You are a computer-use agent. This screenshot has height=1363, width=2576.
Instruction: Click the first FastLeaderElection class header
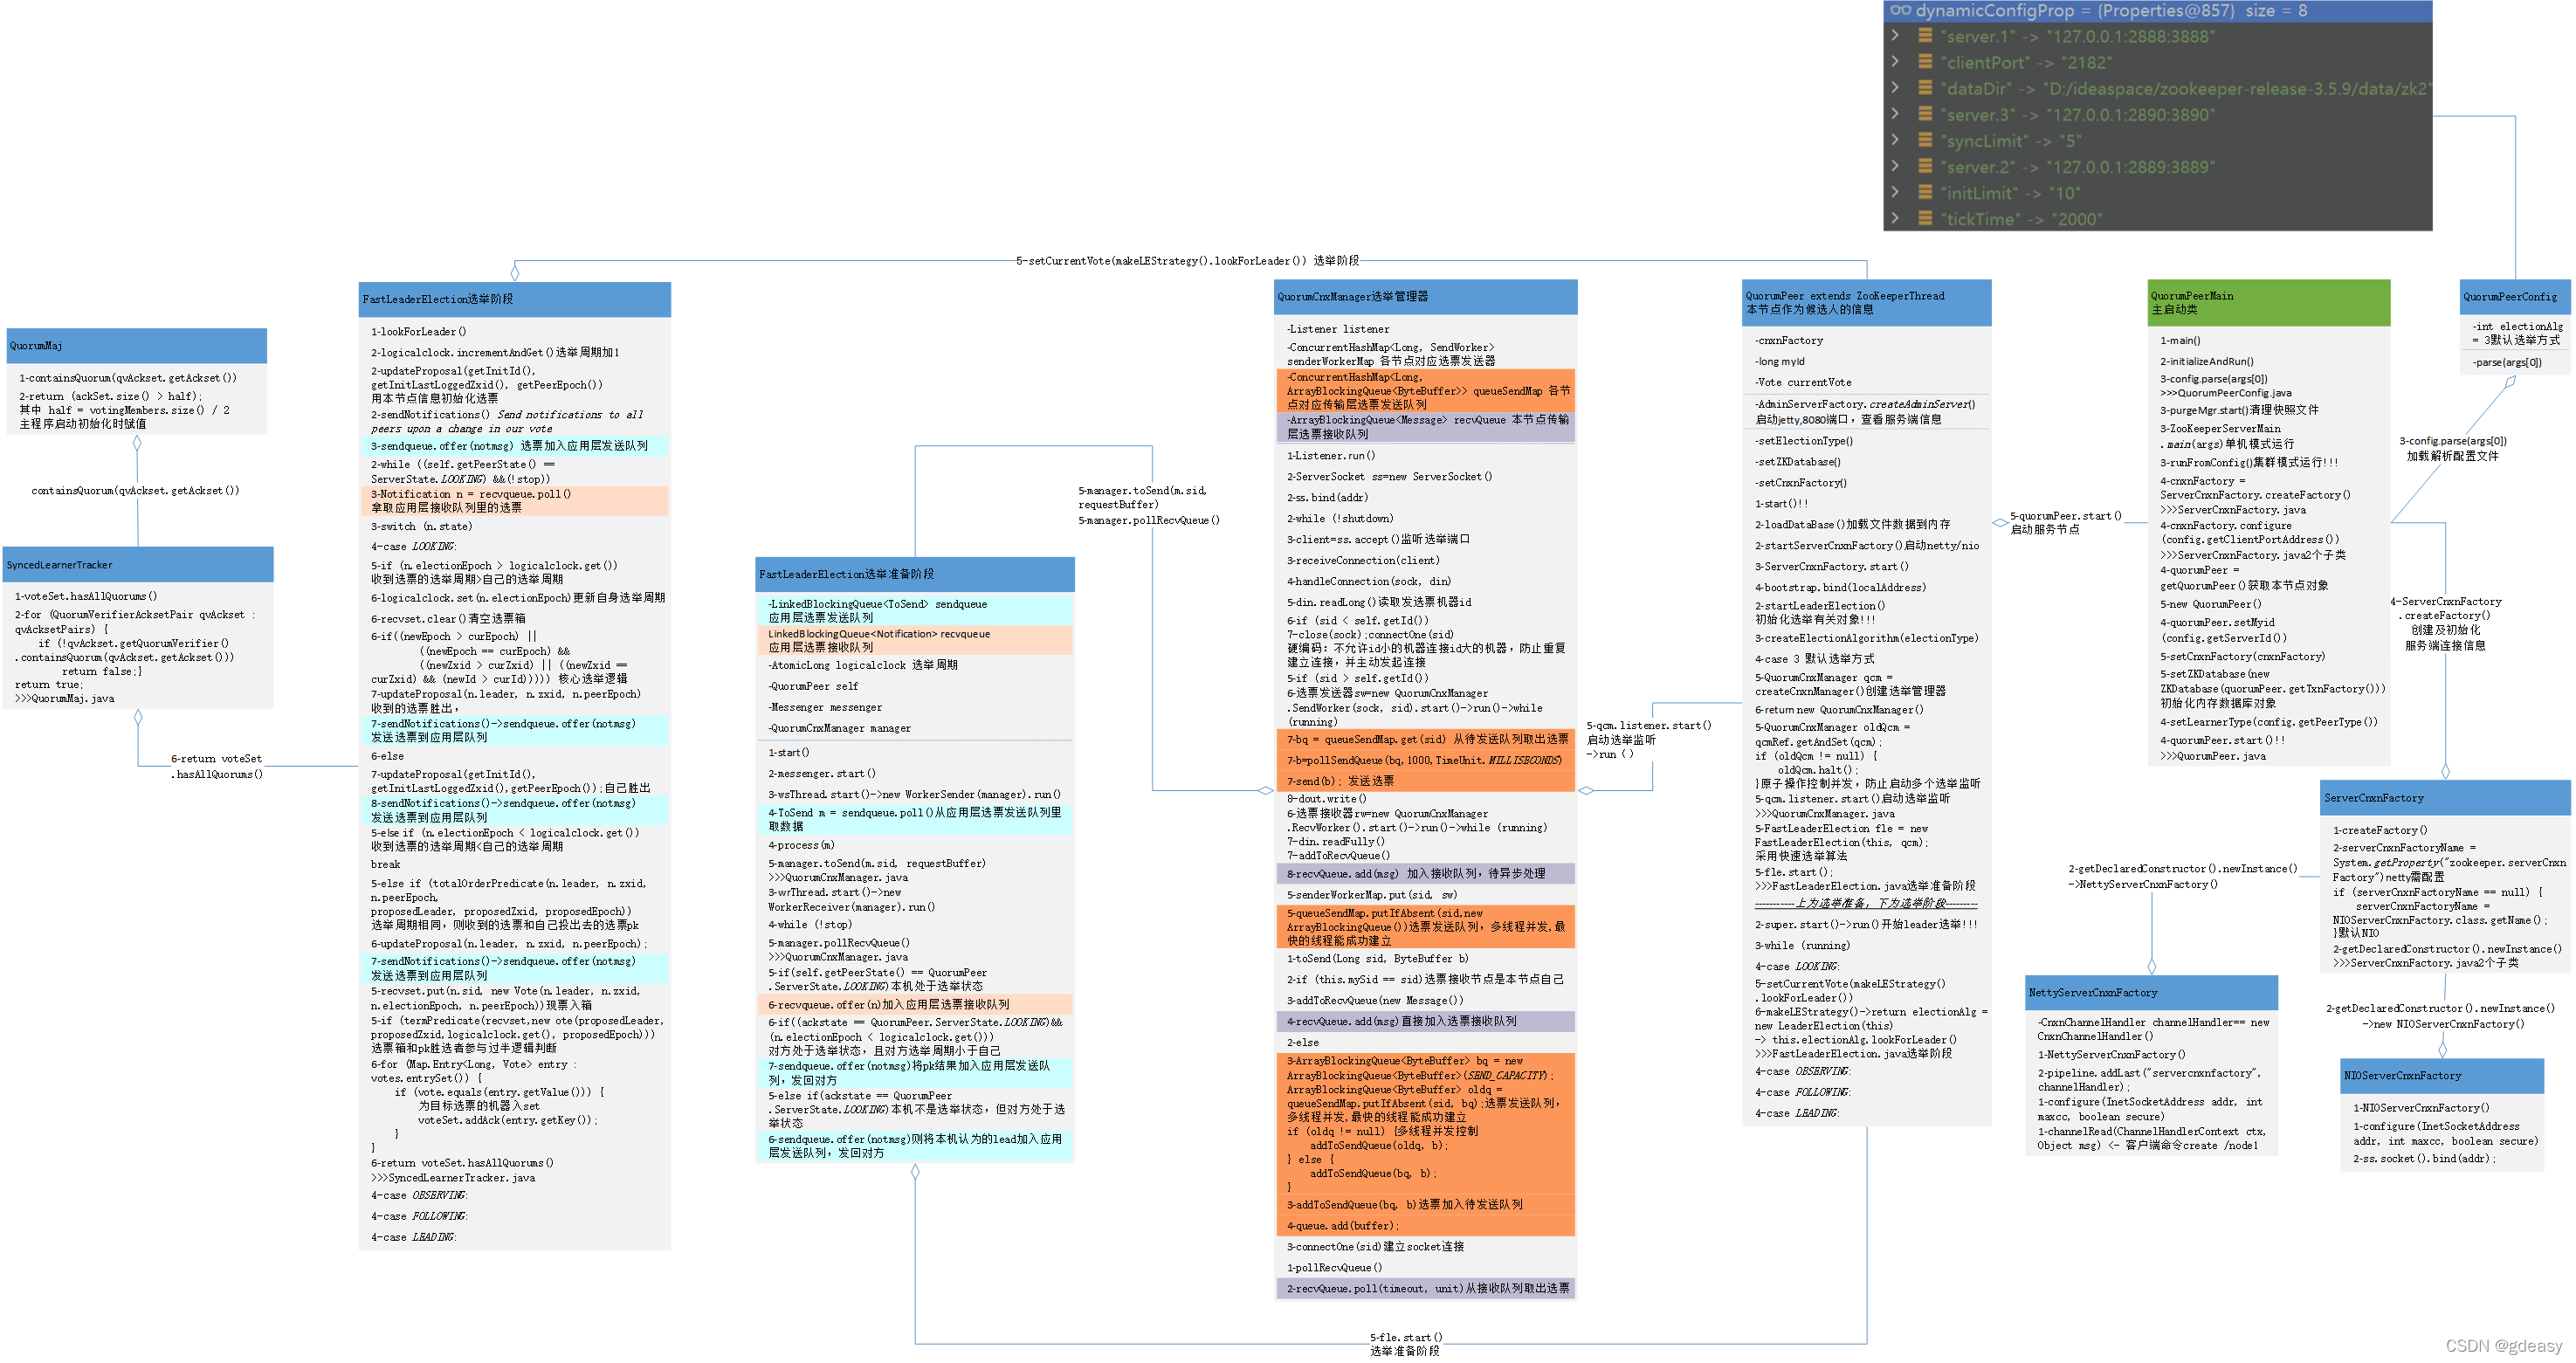(x=515, y=299)
